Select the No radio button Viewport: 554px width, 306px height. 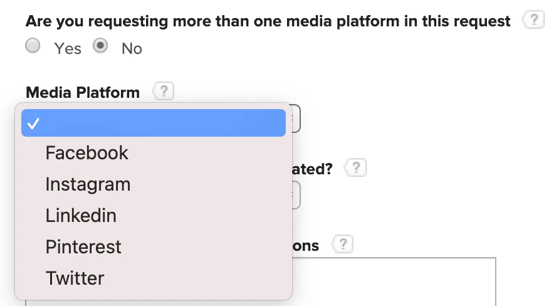click(100, 46)
